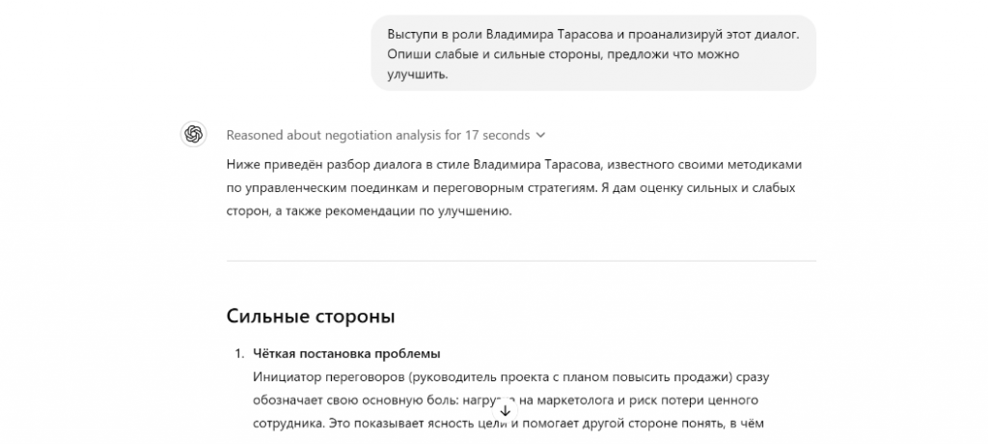Click the user prompt message bubble
Image resolution: width=988 pixels, height=444 pixels.
point(593,53)
